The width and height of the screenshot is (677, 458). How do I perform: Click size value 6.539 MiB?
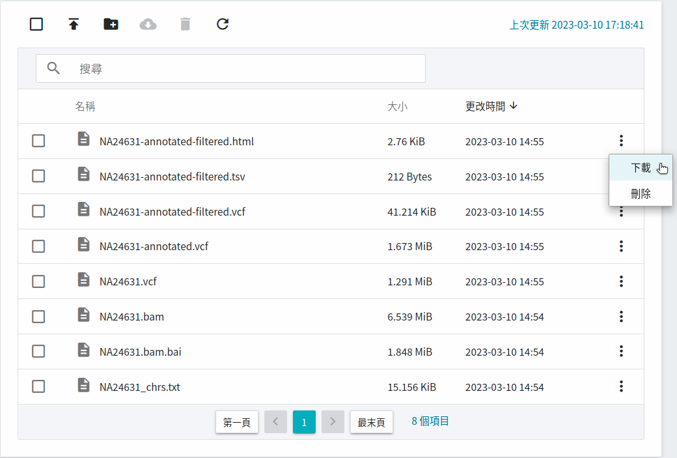(x=409, y=317)
